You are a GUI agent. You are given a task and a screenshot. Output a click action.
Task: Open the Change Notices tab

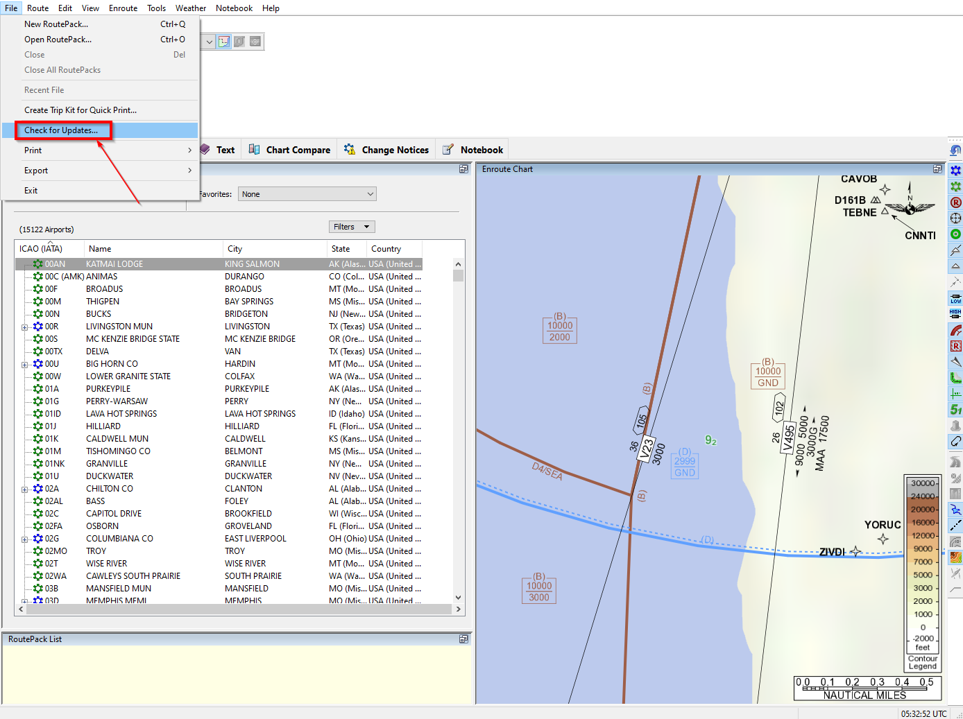(386, 150)
